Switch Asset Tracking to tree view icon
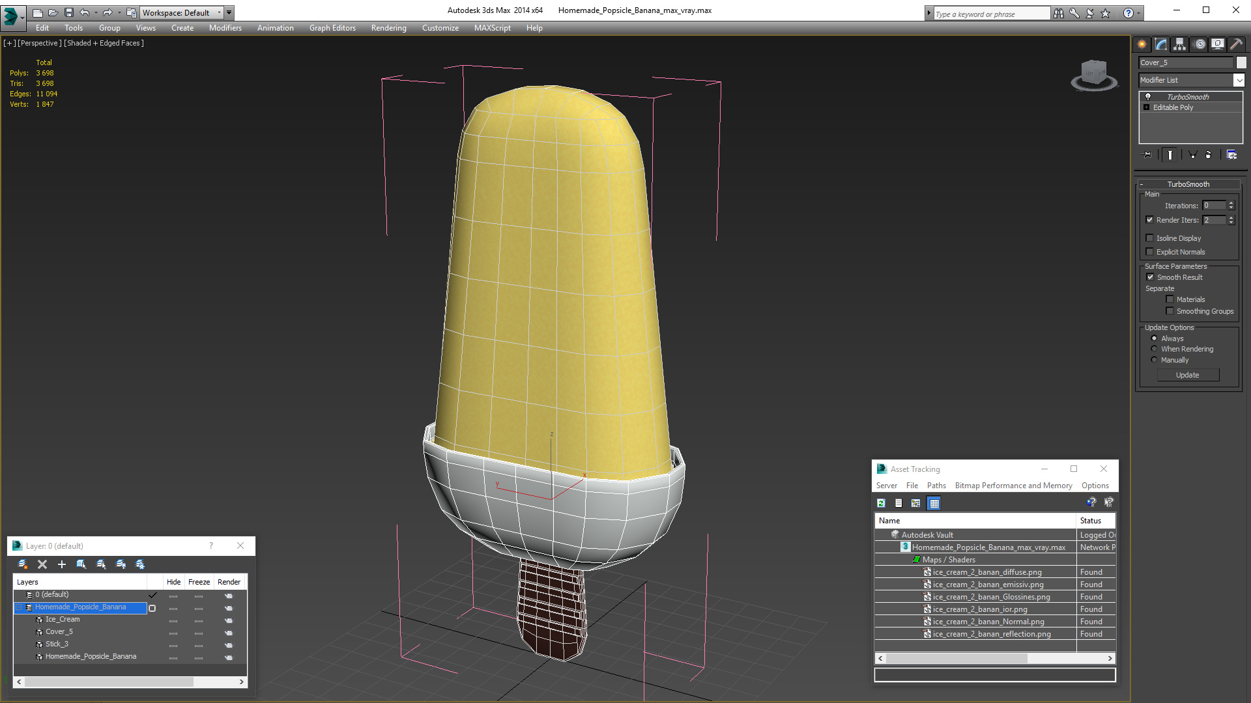 (916, 503)
